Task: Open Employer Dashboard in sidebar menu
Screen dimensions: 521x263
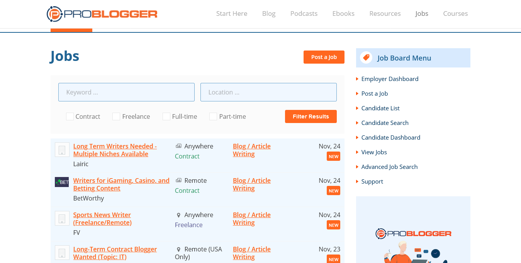Action: pos(390,79)
